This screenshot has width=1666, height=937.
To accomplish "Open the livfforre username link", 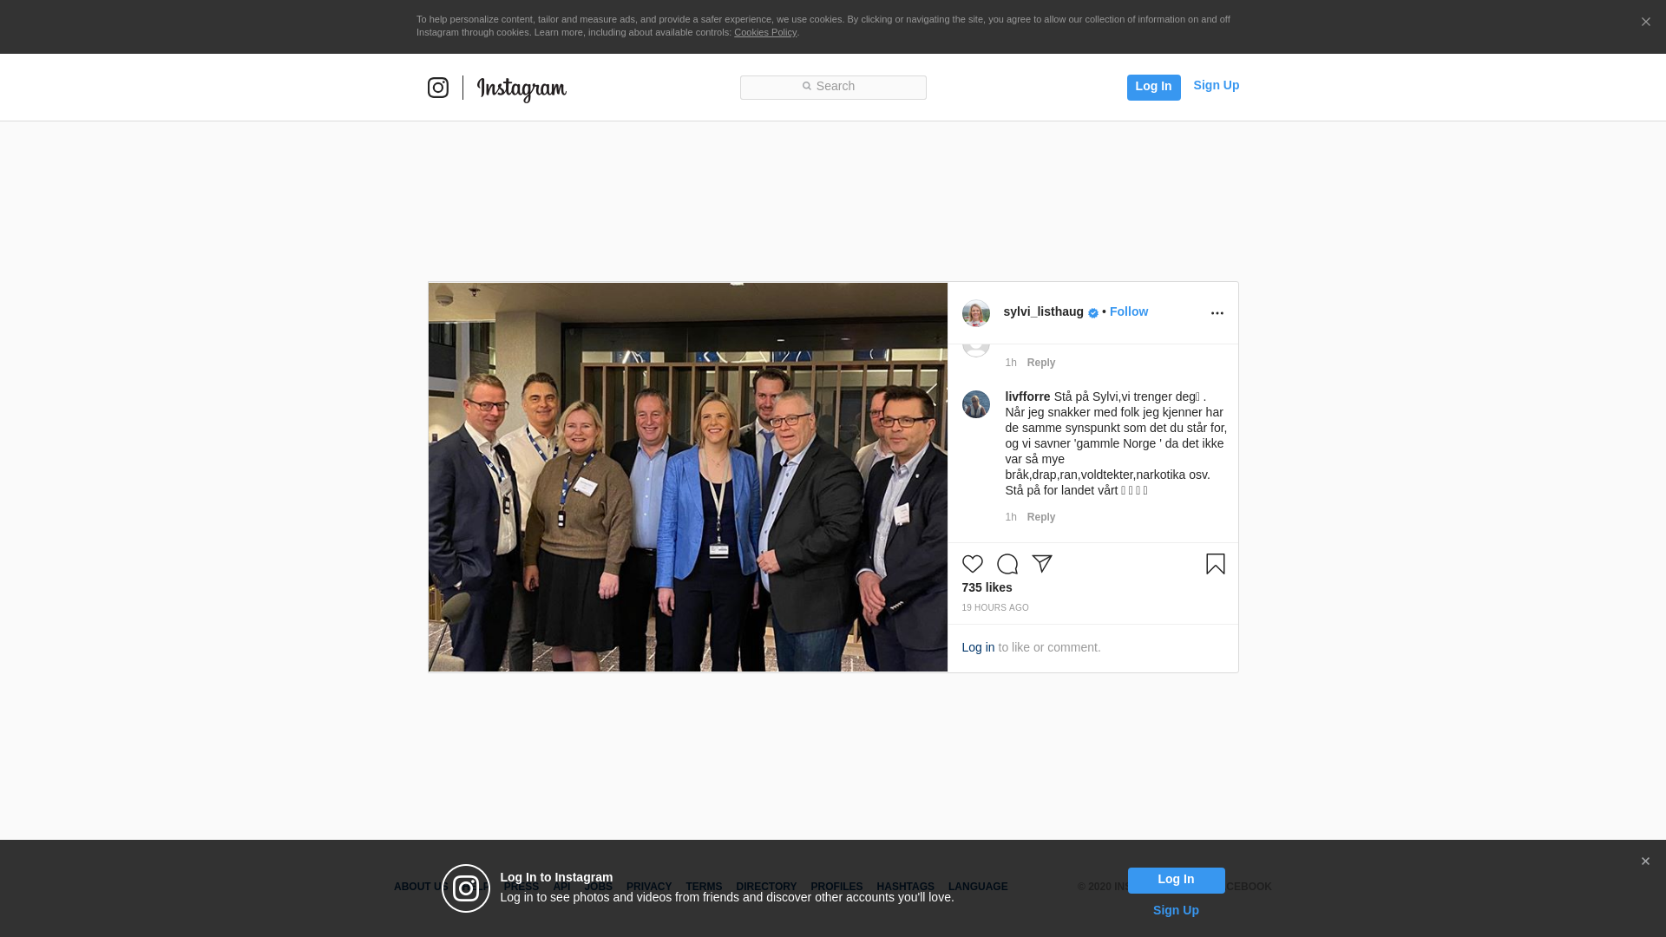I will pos(1027,396).
